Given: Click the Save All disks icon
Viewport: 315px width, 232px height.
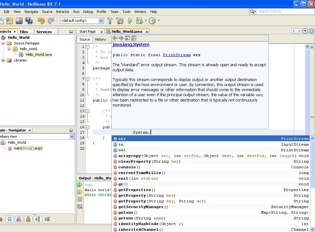Looking at the screenshot, I should point(29,21).
